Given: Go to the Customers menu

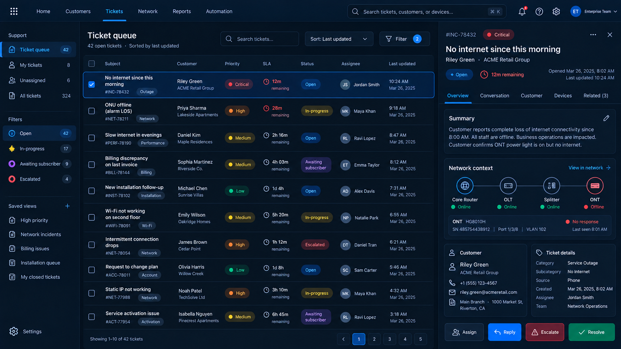Looking at the screenshot, I should point(78,11).
